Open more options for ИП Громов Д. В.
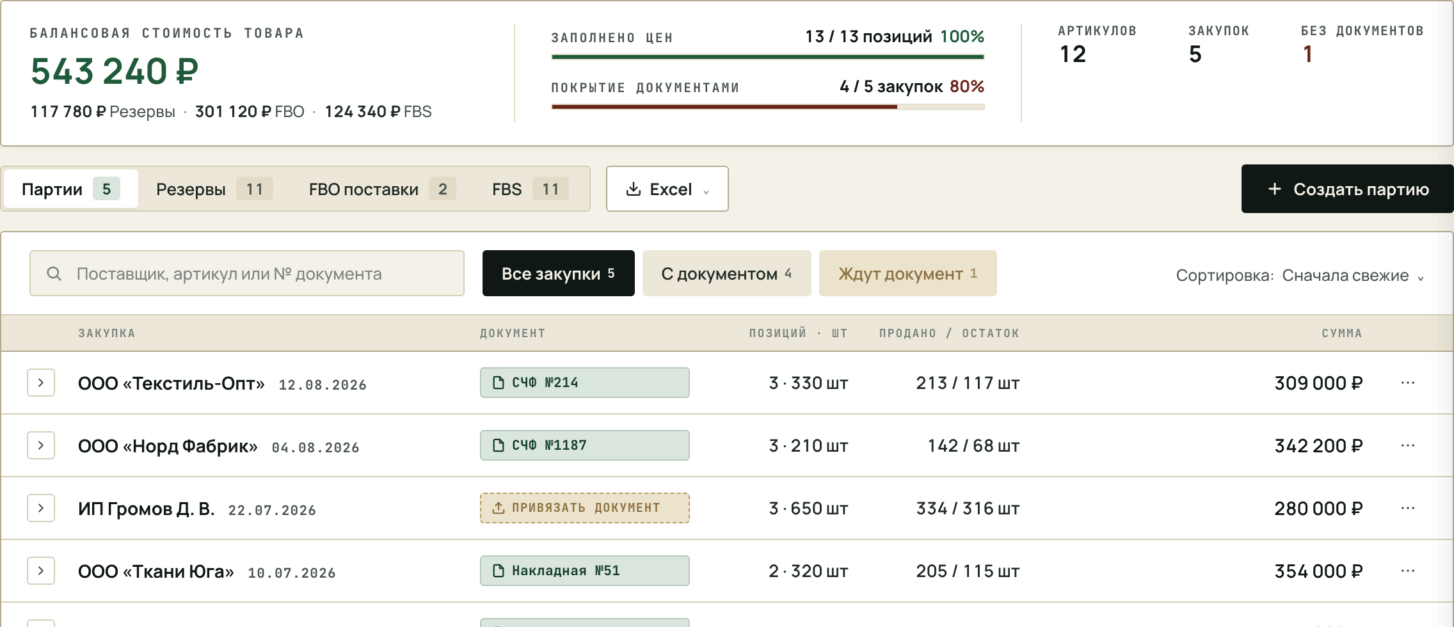Screen dimensions: 1454x627 (x=1407, y=508)
